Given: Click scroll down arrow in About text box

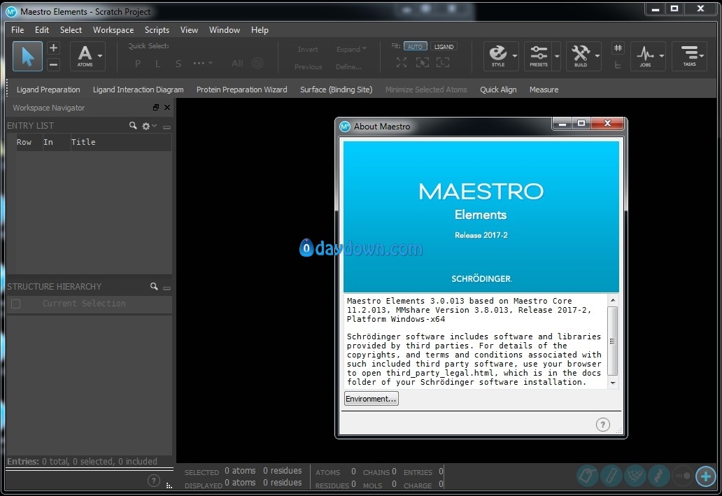Looking at the screenshot, I should [612, 383].
